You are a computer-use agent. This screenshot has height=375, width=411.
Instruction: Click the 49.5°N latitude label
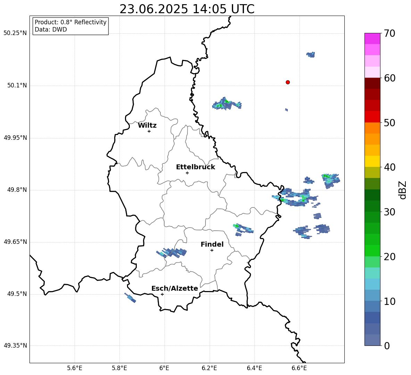(x=17, y=294)
